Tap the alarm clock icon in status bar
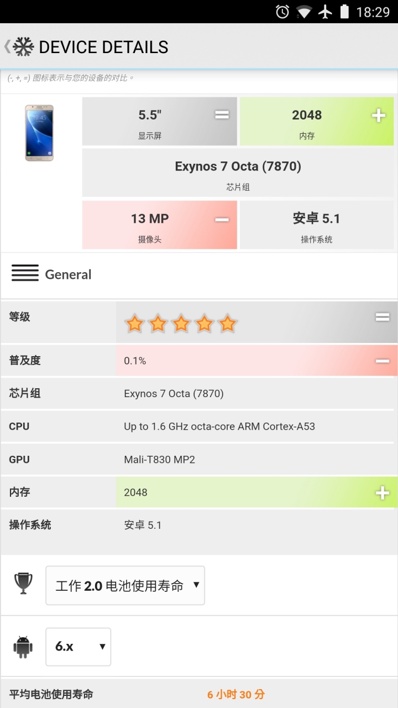The width and height of the screenshot is (398, 708). tap(282, 12)
